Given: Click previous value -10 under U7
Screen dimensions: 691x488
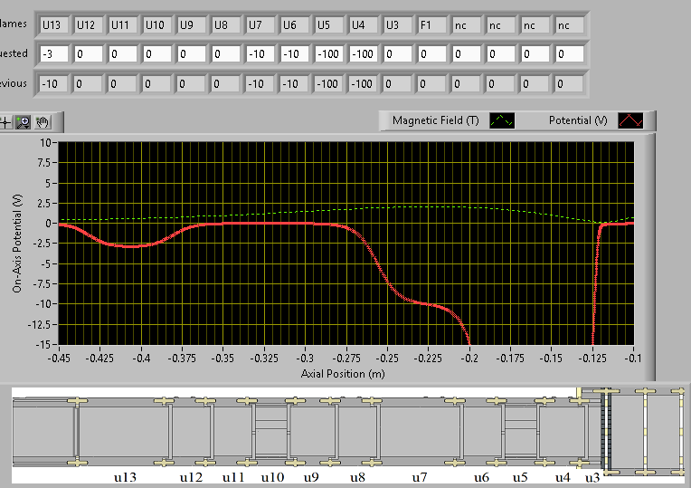Looking at the screenshot, I should [260, 84].
